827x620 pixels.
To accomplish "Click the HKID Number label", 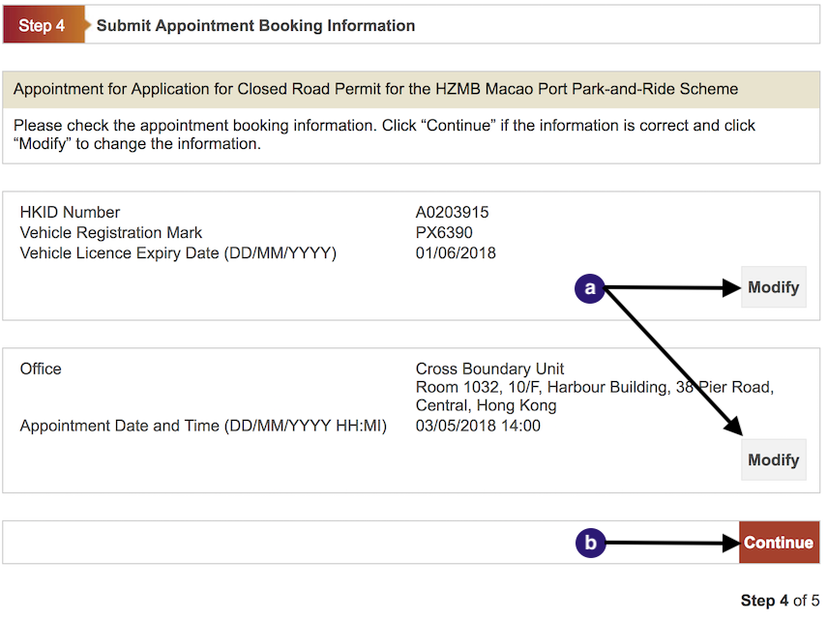I will (x=70, y=213).
